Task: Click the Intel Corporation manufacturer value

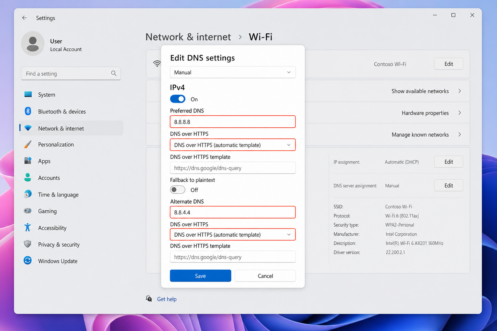Action: 401,234
